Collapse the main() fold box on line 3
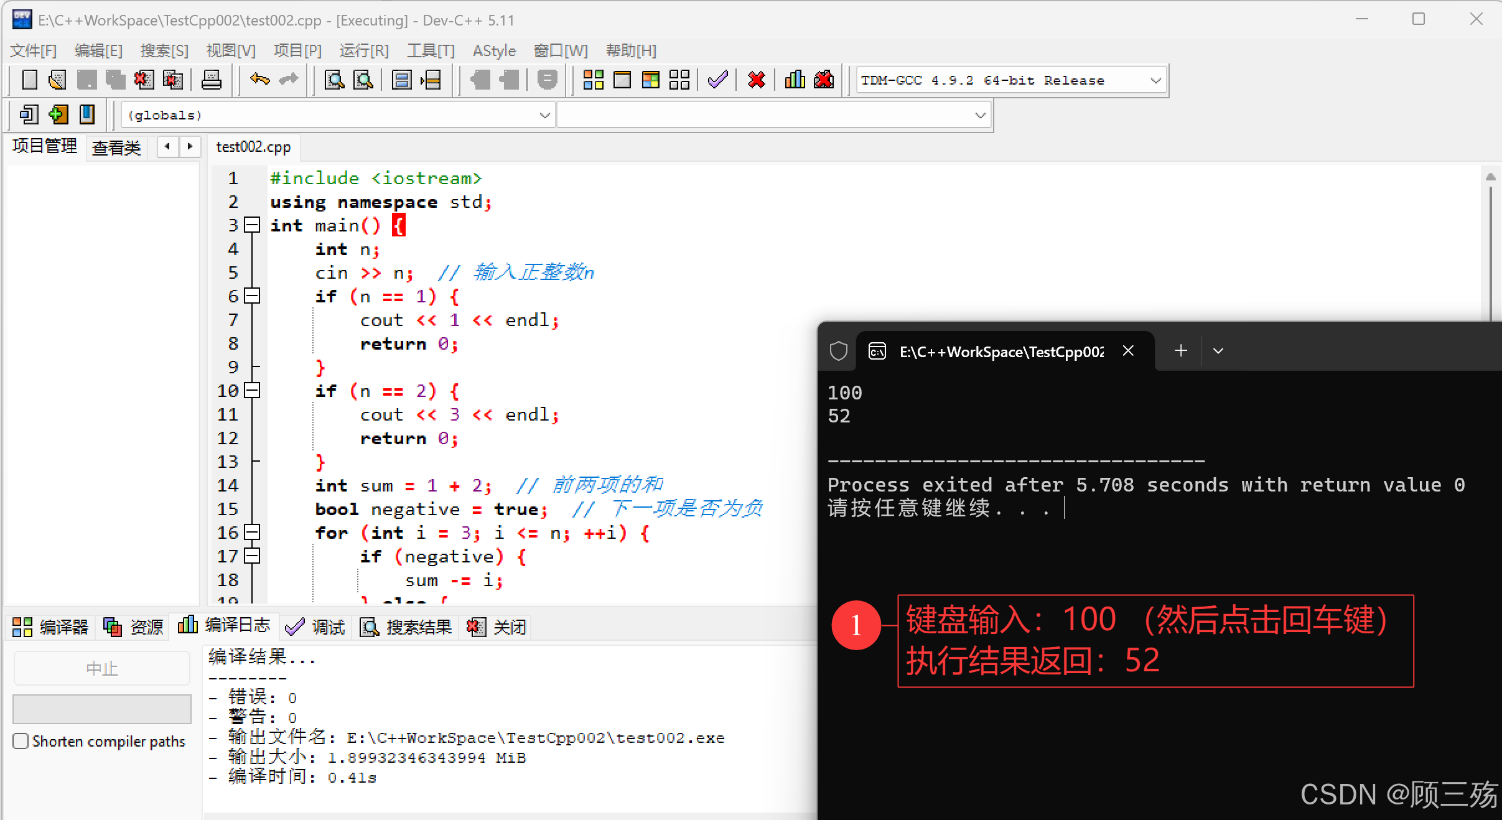The image size is (1502, 820). 252,225
